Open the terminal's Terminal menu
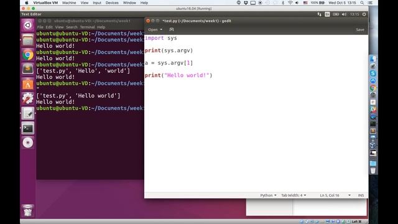This screenshot has width=398, height=224. 87,27
